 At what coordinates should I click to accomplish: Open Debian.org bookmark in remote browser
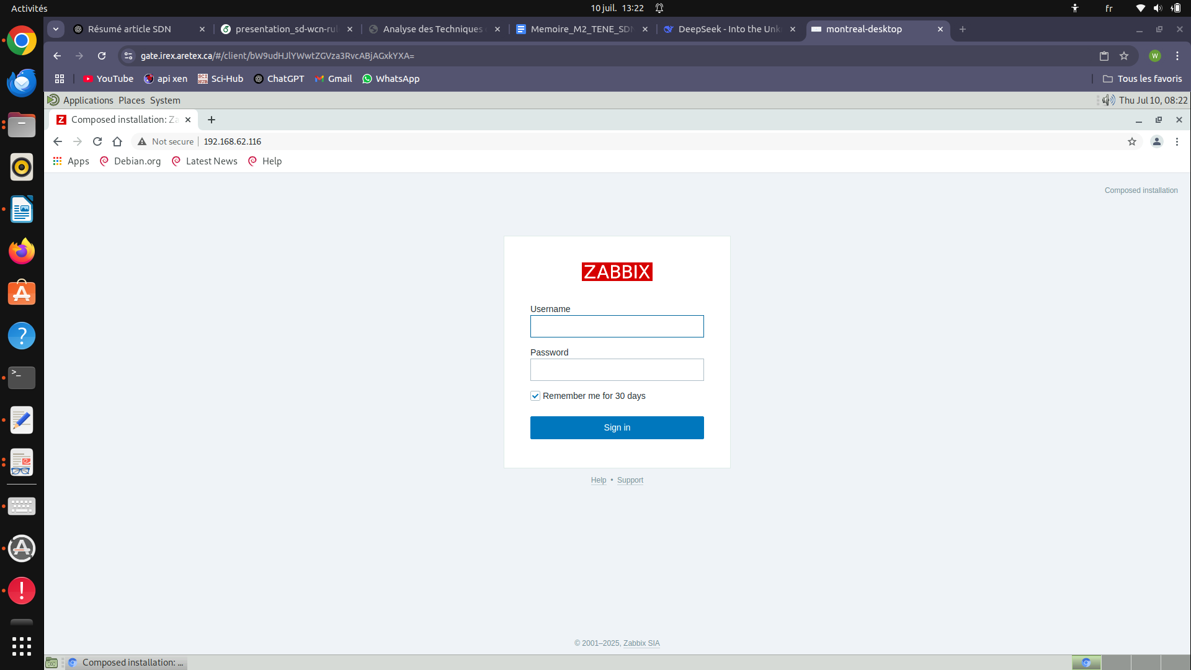click(x=130, y=161)
